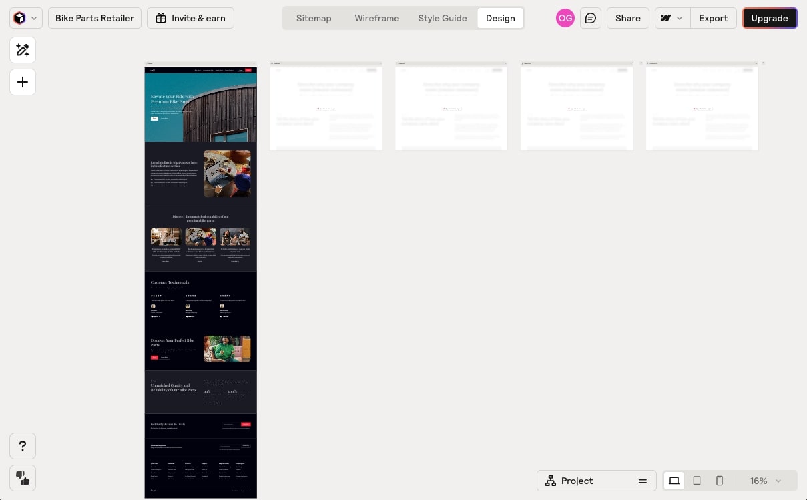Open the Webflow export dropdown chevron

point(680,18)
